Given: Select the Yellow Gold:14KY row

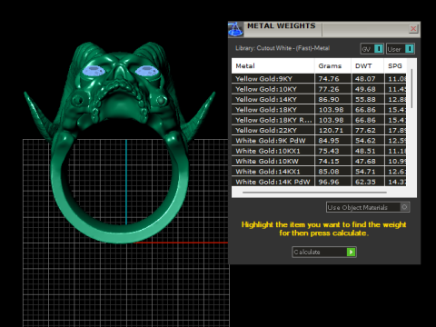Looking at the screenshot, I should pyautogui.click(x=319, y=99).
